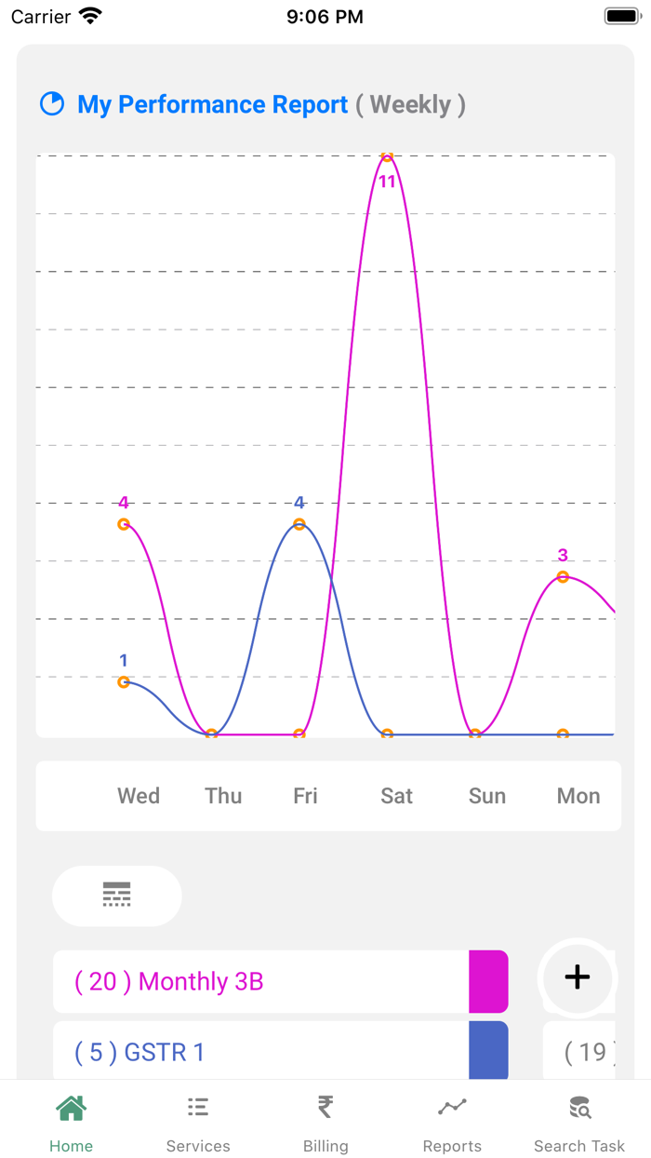Screen dimensions: 651x1158
Task: Open Services using its list icon
Action: pyautogui.click(x=198, y=1108)
